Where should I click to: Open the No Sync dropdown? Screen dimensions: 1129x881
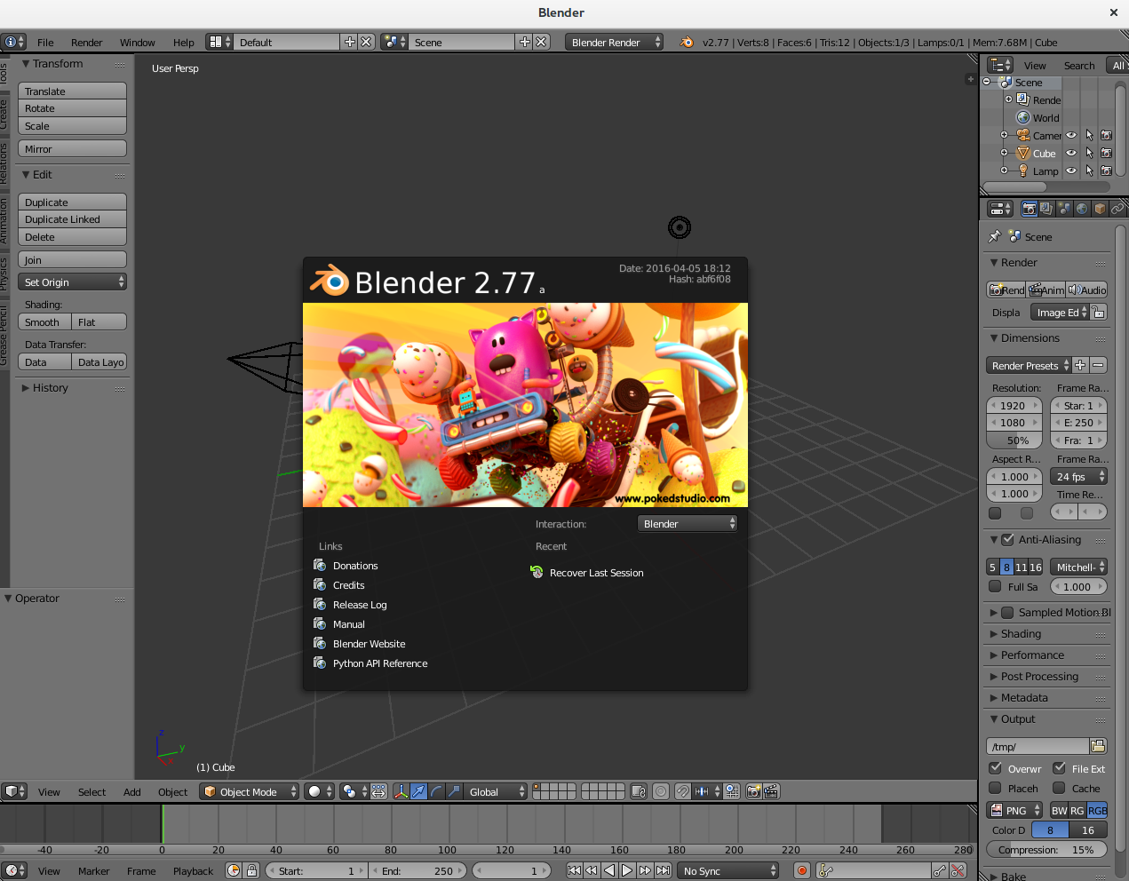coord(728,870)
